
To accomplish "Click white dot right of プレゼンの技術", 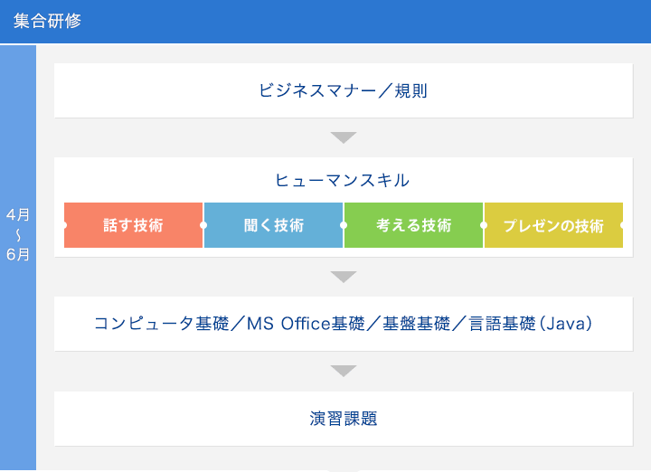I will point(623,225).
